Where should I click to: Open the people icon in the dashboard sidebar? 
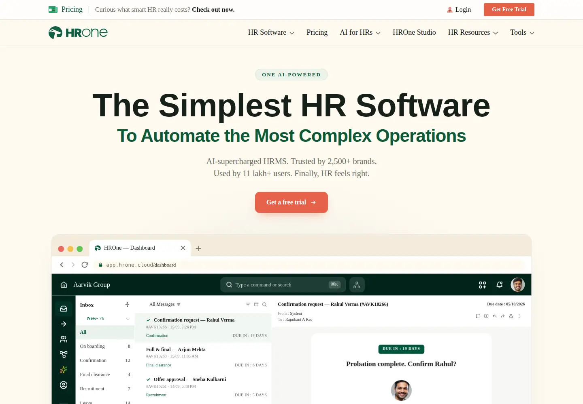pos(64,339)
